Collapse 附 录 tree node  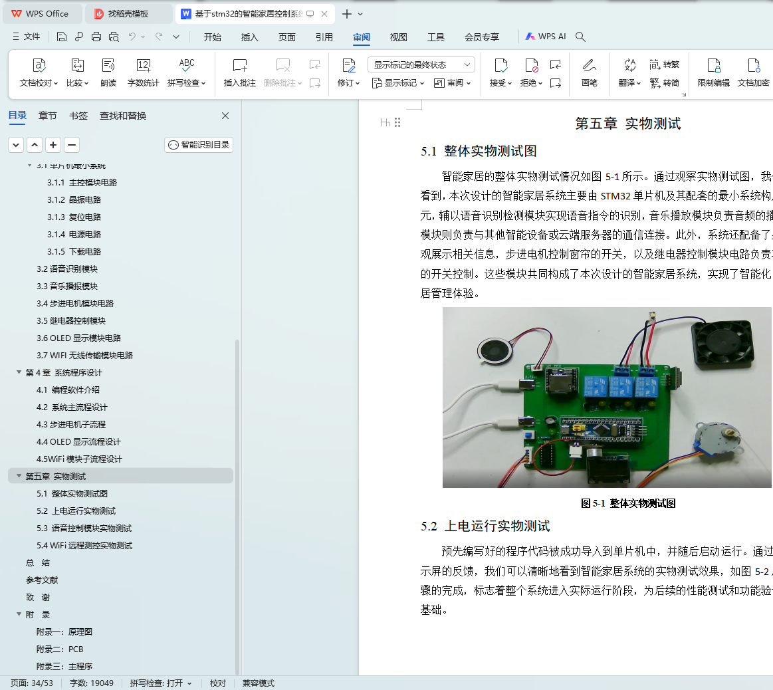coord(19,614)
